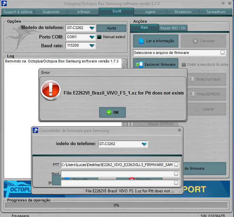The image size is (234, 217).
Task: Select the Main actions tab
Action: point(144,28)
